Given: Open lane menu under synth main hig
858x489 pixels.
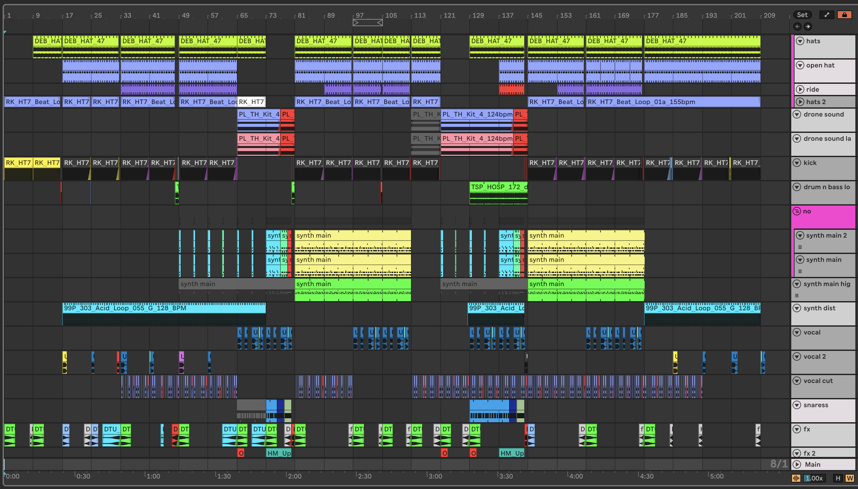Looking at the screenshot, I should (796, 296).
